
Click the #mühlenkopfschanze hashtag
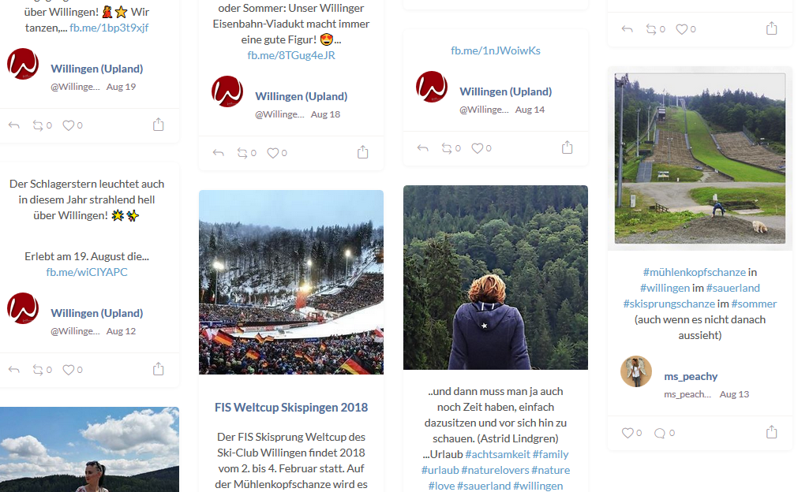(695, 272)
